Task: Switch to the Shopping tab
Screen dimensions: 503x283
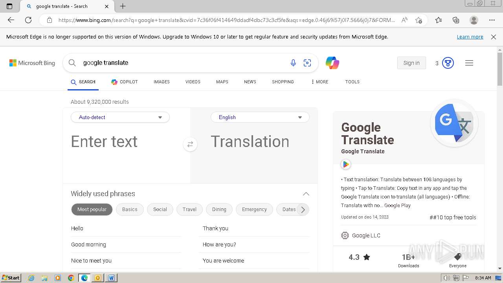Action: (x=283, y=82)
